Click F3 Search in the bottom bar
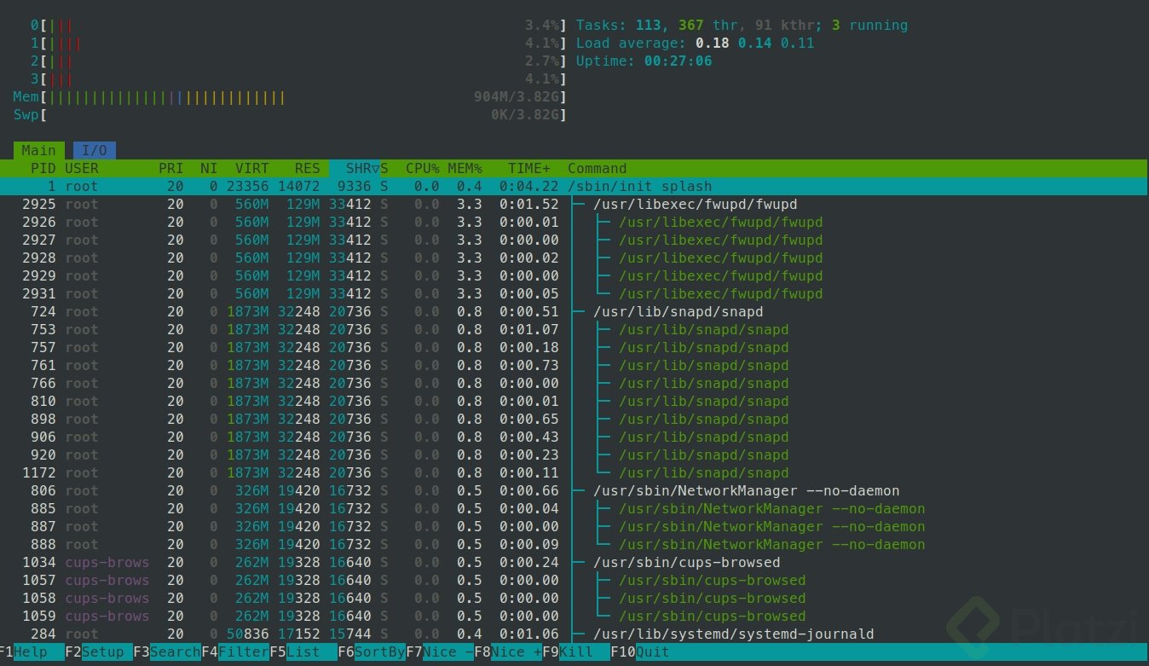 tap(167, 652)
